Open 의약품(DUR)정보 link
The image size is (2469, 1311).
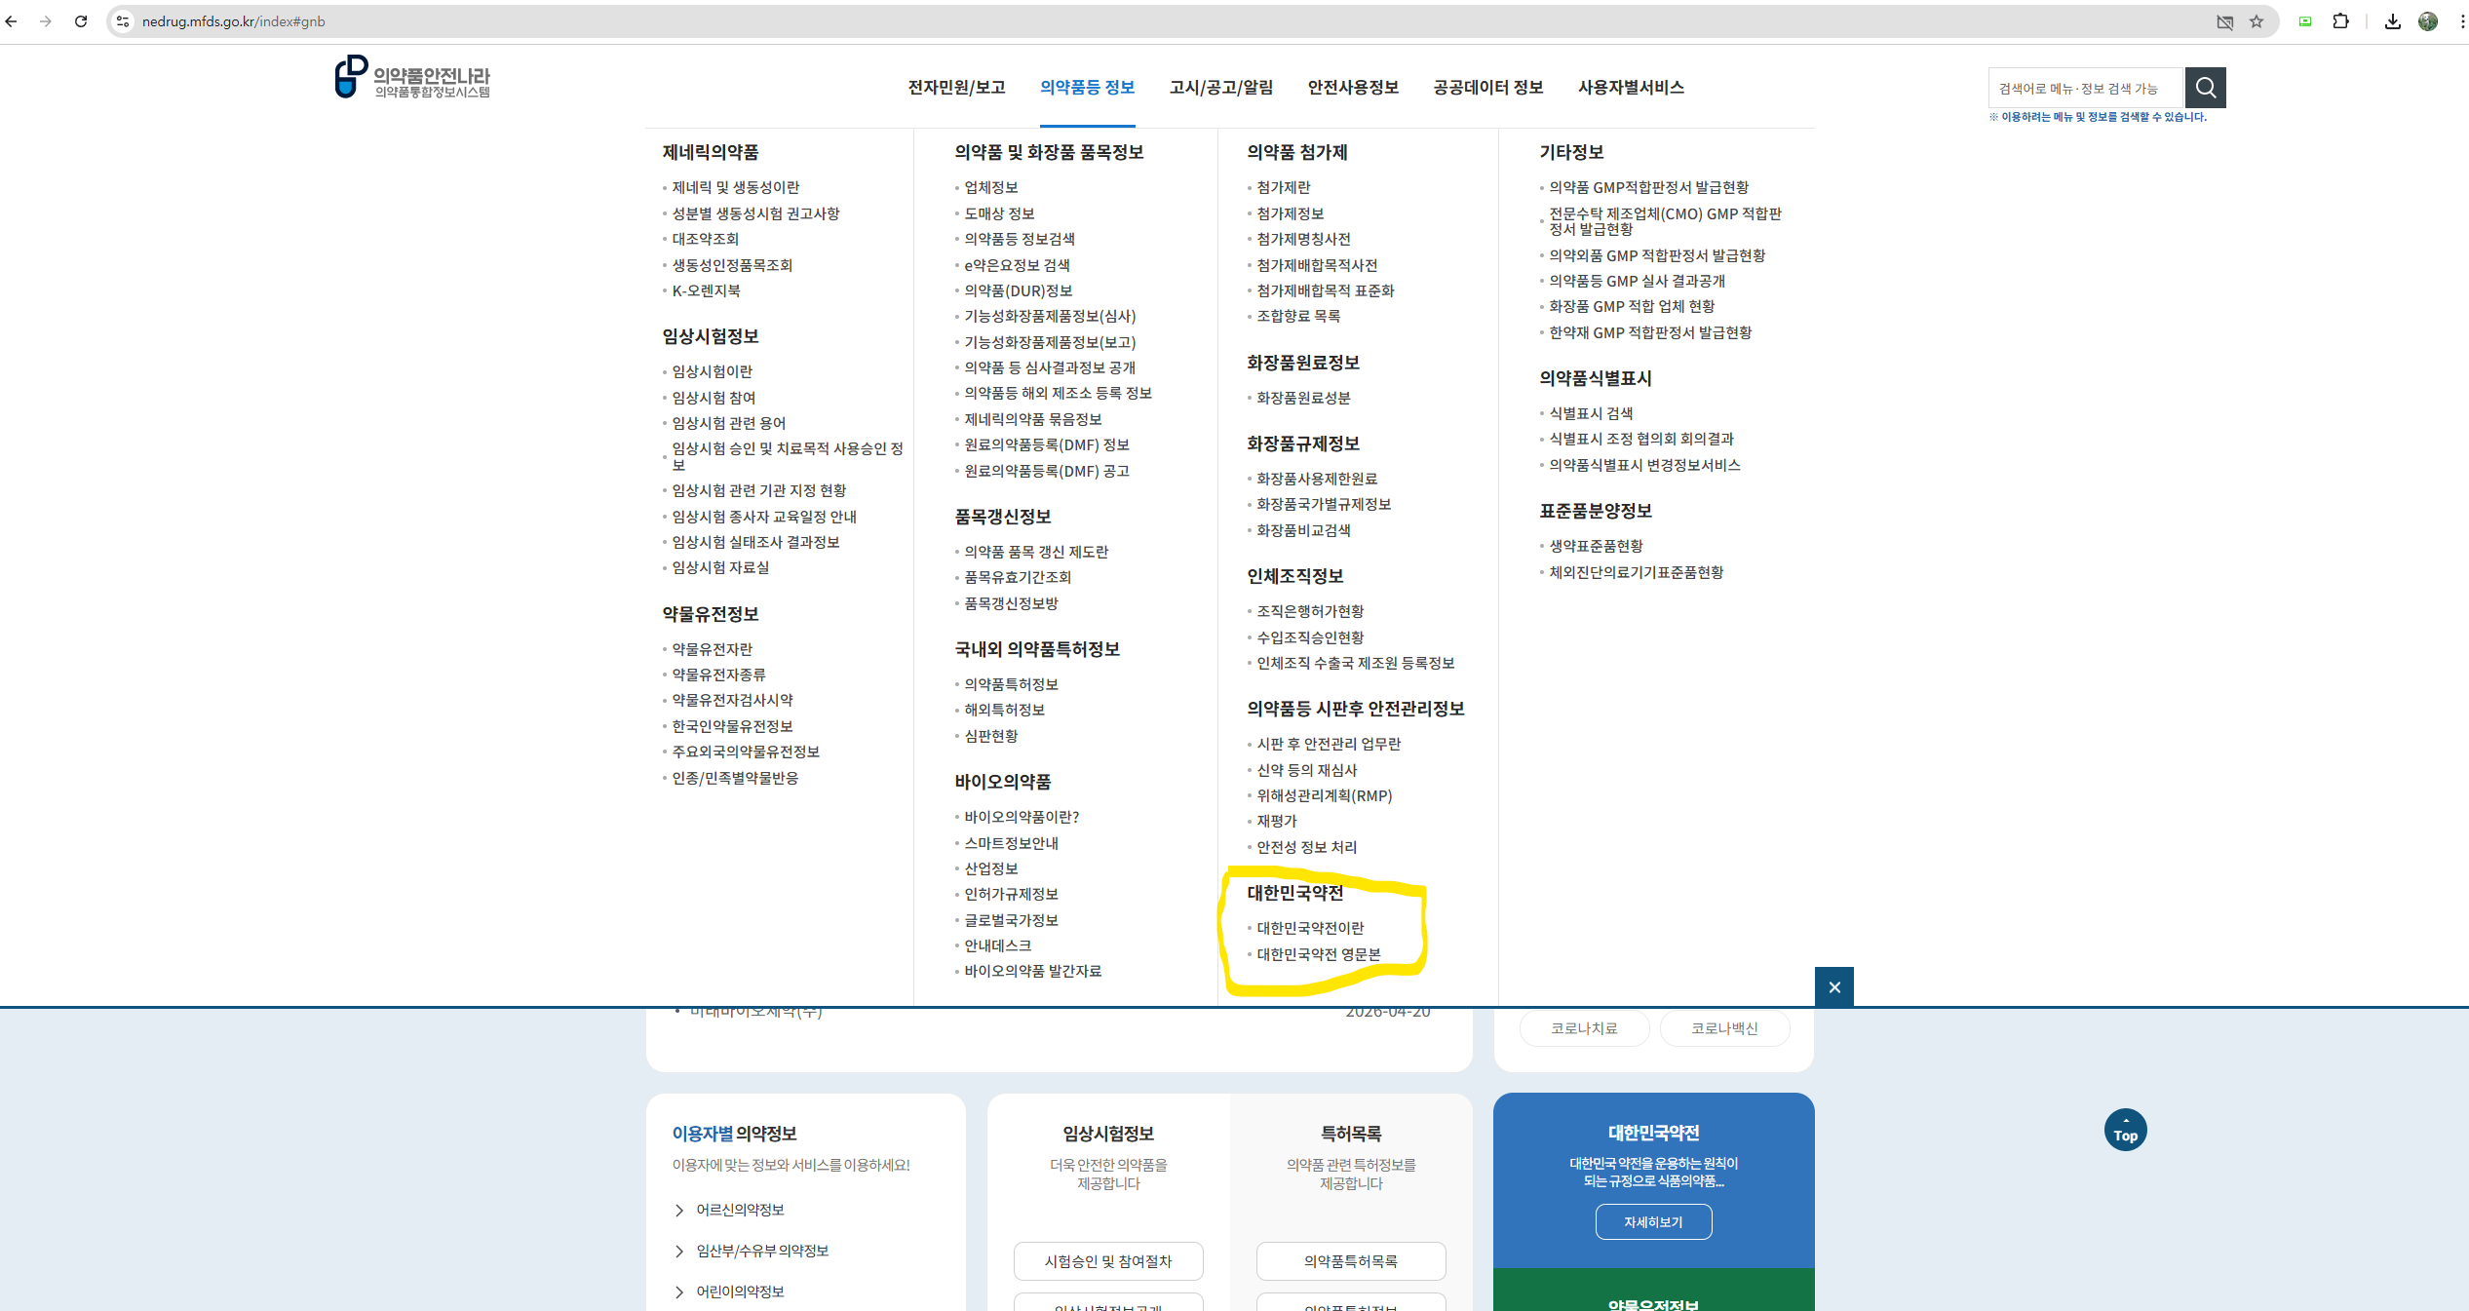coord(1018,290)
